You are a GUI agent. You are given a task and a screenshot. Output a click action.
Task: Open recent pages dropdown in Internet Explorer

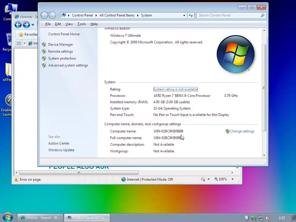[x=33, y=25]
